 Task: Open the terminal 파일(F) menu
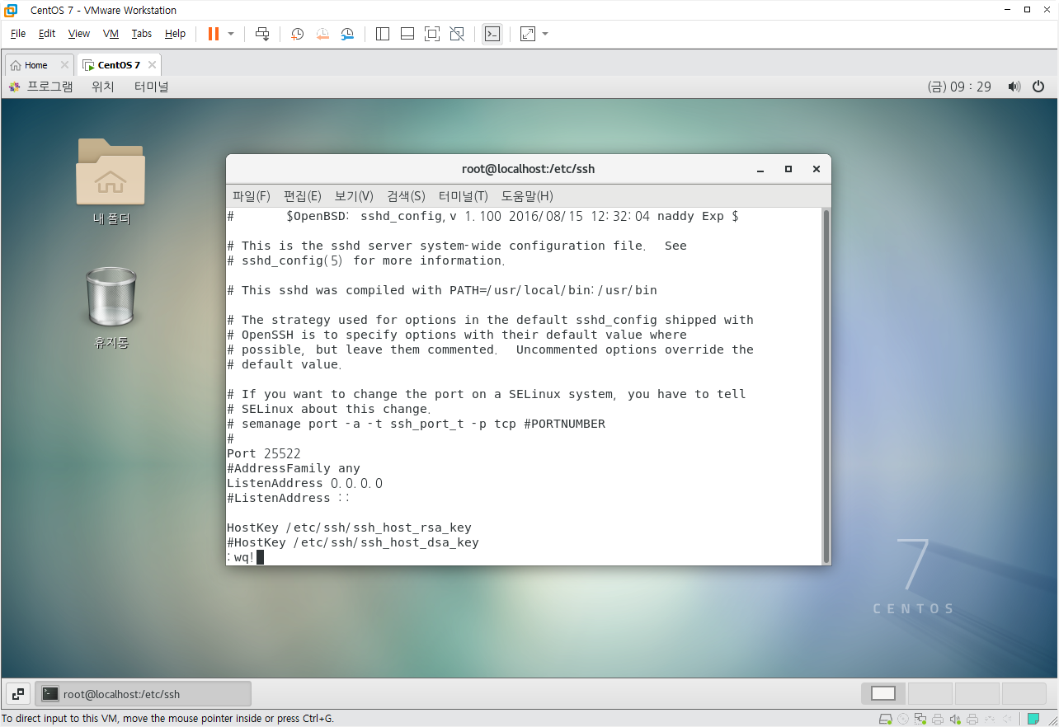coord(252,196)
